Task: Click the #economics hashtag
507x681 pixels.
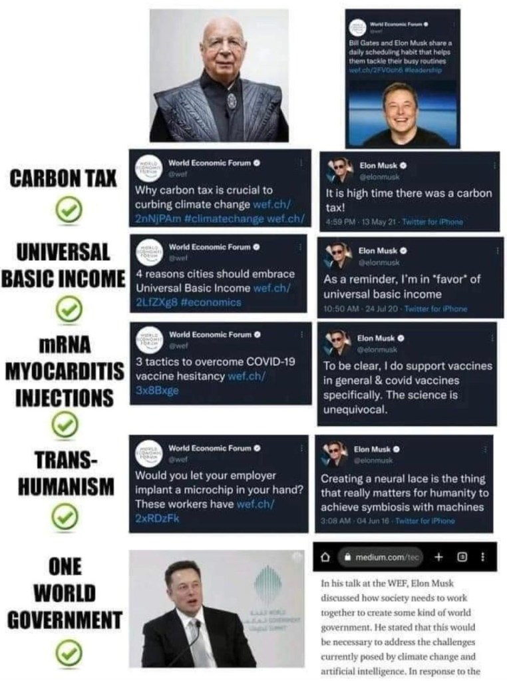Action: coord(210,302)
